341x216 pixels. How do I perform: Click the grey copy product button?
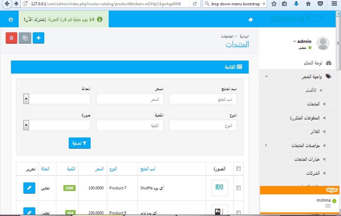pyautogui.click(x=25, y=38)
